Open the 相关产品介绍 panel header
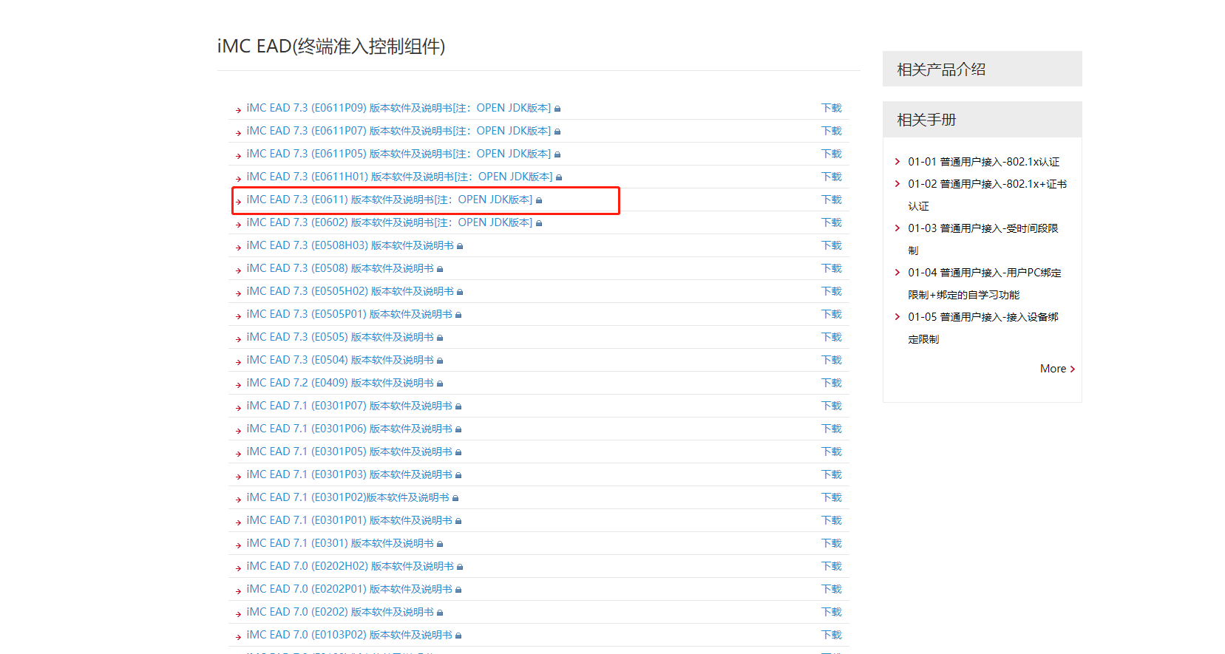 [983, 69]
